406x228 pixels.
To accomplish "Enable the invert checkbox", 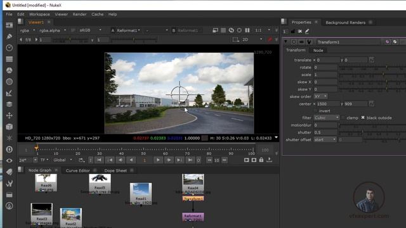I will 315,111.
